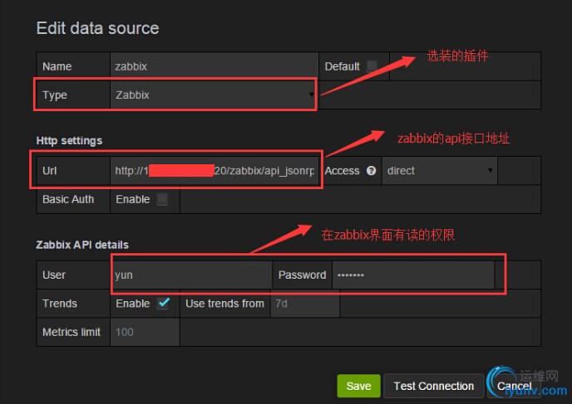Focus the Use trends from 7d field

(x=304, y=304)
